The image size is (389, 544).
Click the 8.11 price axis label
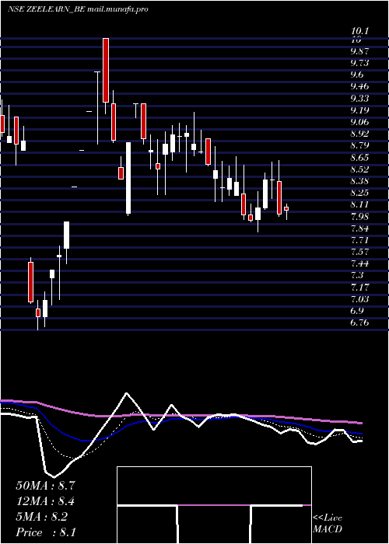359,204
